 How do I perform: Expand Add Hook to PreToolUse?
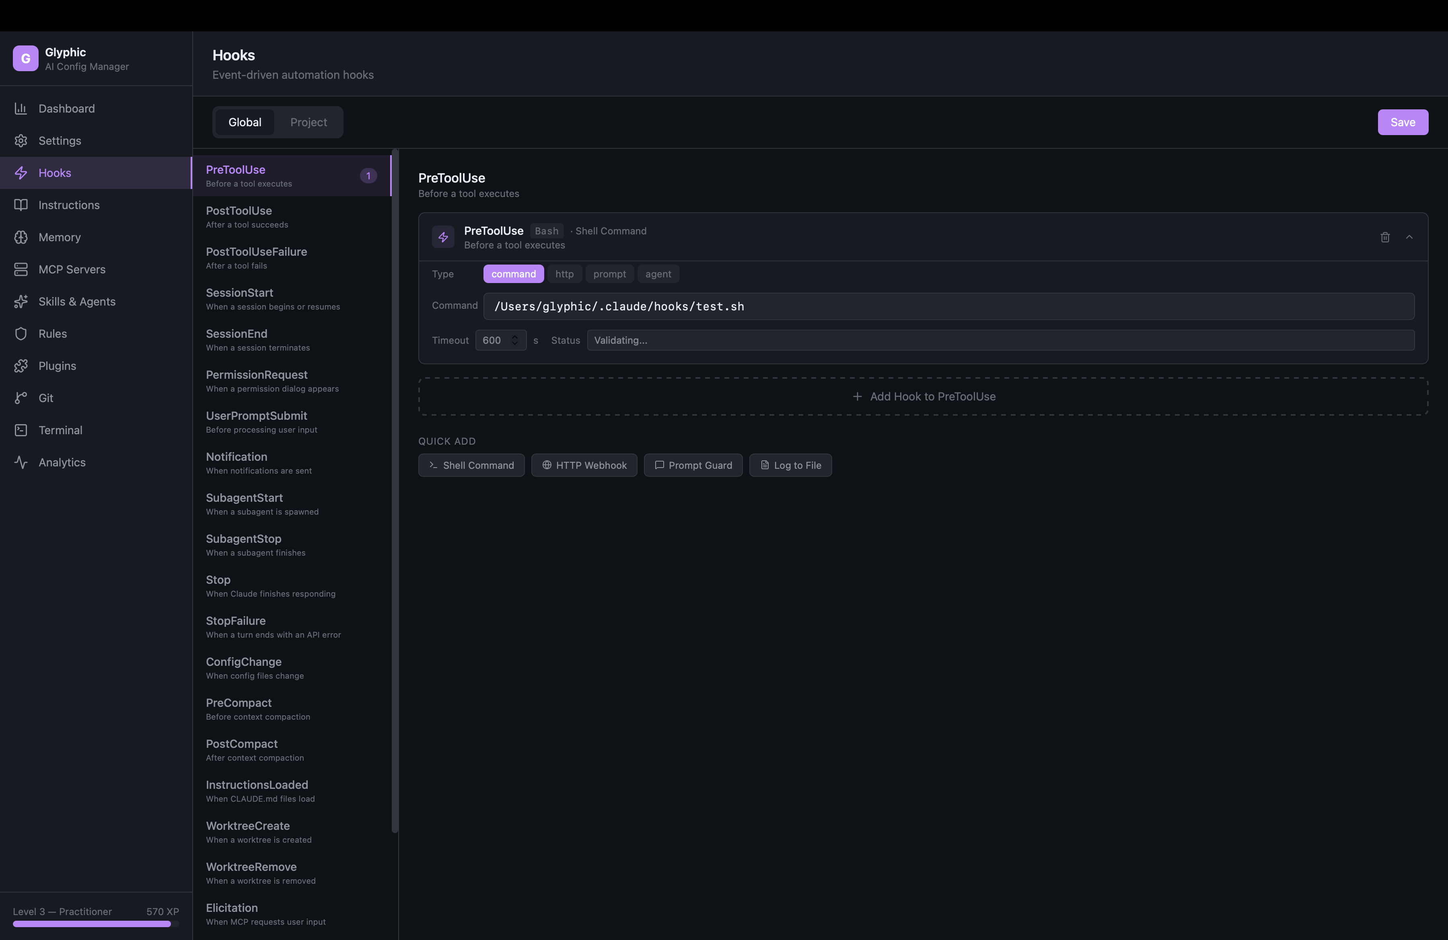[x=923, y=396]
